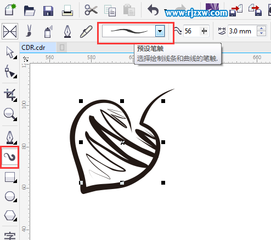This screenshot has height=240, width=271.
Task: Copy selection with the copy icon
Action: 110,10
